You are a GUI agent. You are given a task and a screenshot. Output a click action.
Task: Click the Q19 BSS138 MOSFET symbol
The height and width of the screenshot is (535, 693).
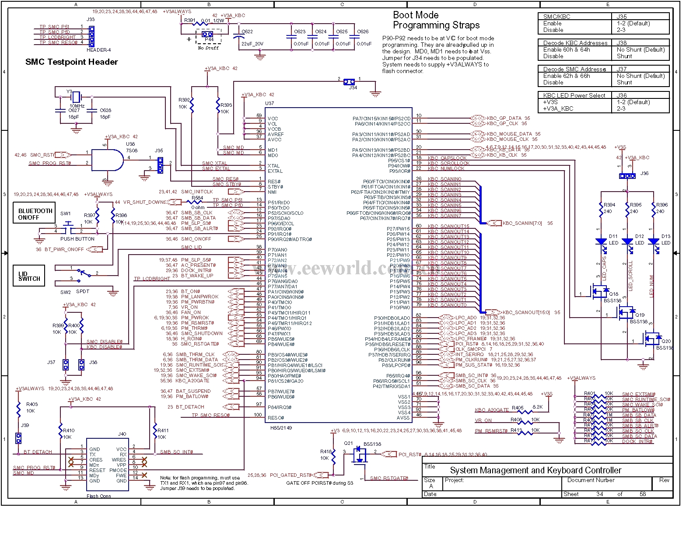pyautogui.click(x=626, y=312)
